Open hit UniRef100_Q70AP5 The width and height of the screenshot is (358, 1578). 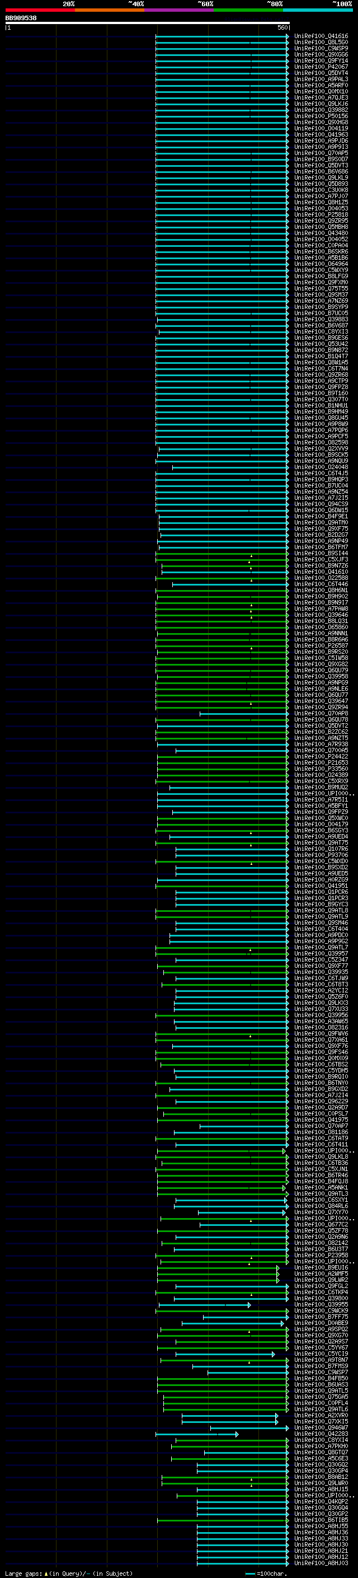(321, 153)
